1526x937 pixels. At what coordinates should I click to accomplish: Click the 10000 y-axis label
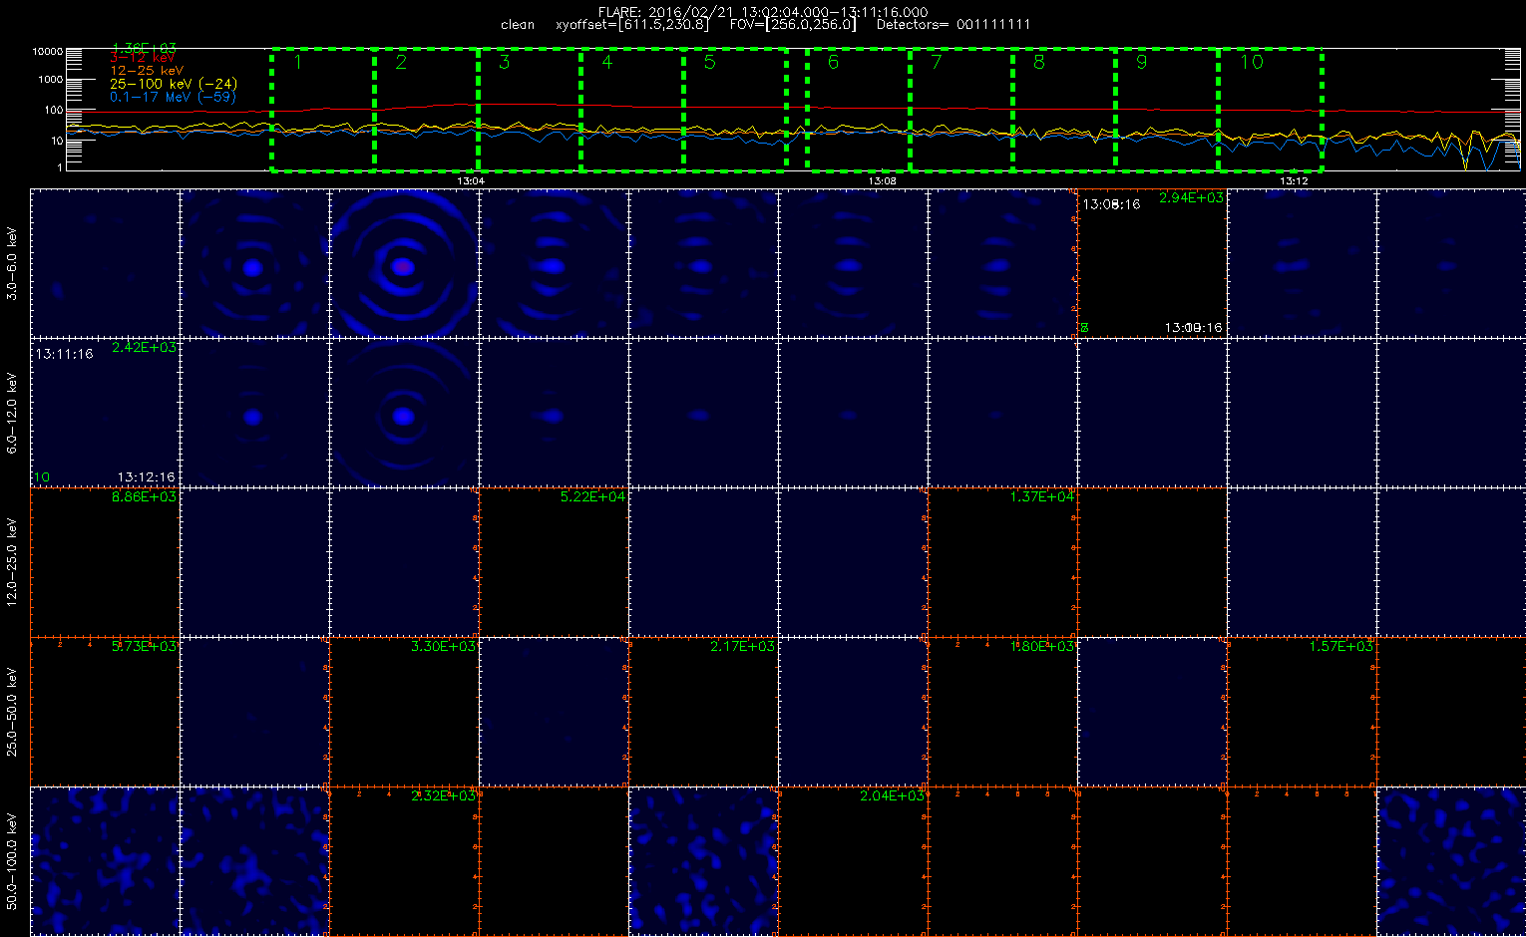pos(47,52)
